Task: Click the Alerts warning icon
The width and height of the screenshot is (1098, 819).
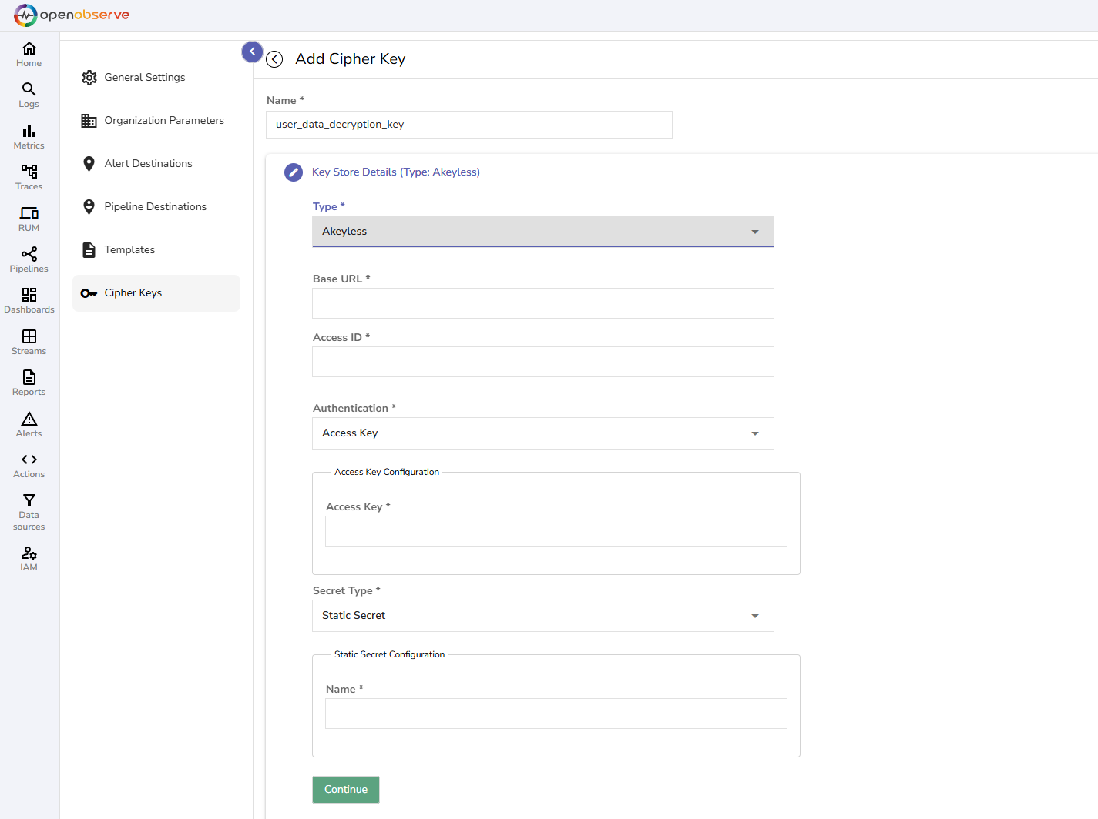Action: (x=29, y=419)
